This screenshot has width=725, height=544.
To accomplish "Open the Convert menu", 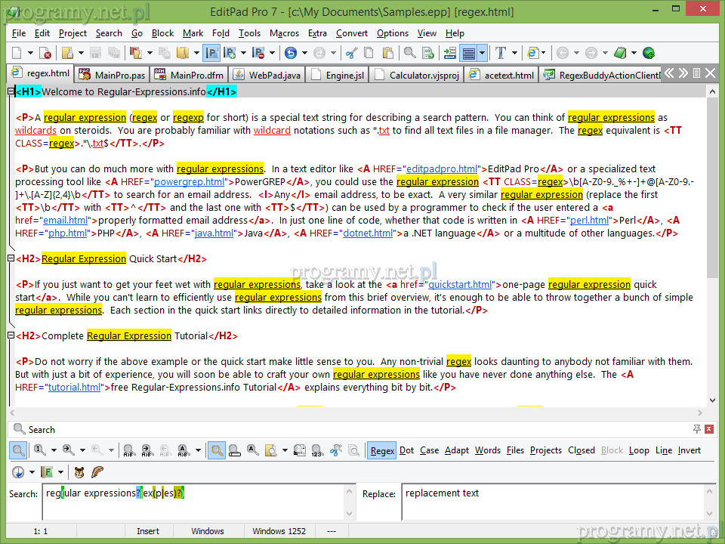I will 352,33.
